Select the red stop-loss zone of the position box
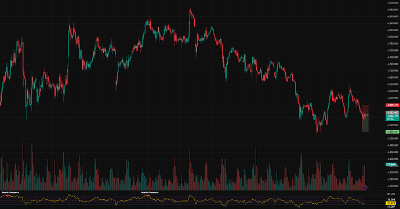Image resolution: width=400 pixels, height=209 pixels. pyautogui.click(x=365, y=109)
